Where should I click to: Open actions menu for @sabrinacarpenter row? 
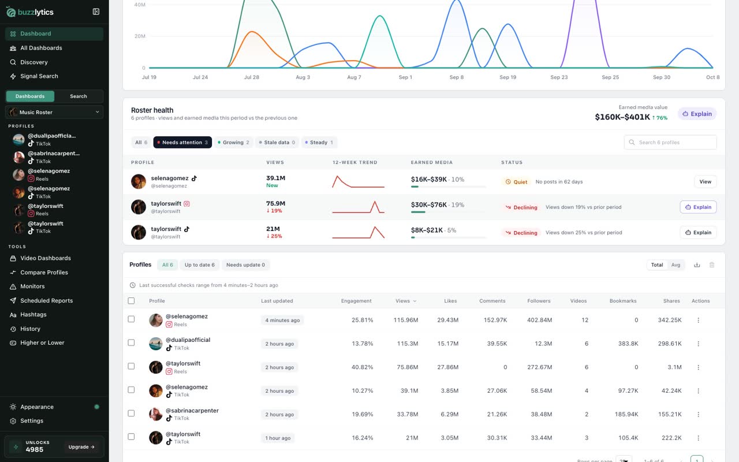coord(698,415)
